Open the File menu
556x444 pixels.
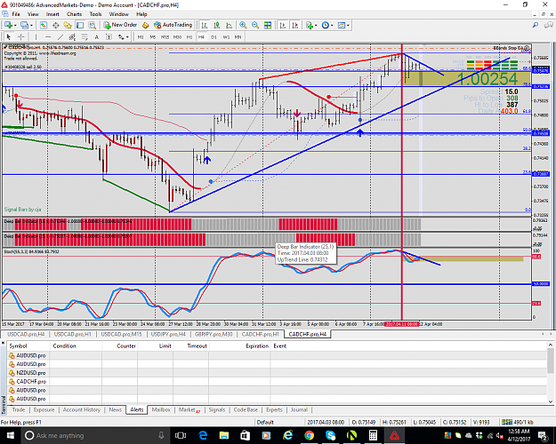[16, 14]
